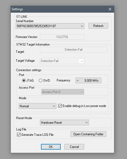Close the Settings dialog
The image size is (127, 159).
110,9
